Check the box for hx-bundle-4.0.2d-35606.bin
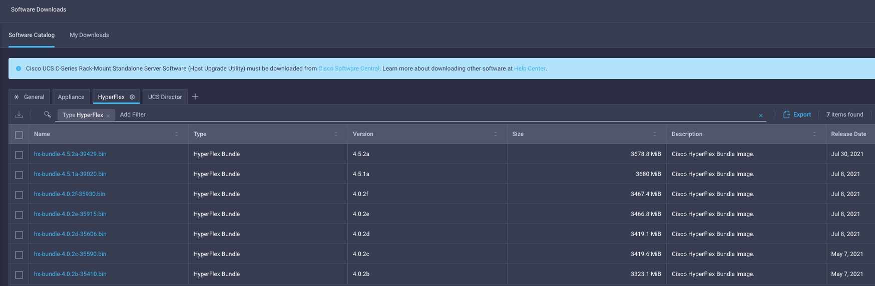This screenshot has width=875, height=286. click(19, 234)
